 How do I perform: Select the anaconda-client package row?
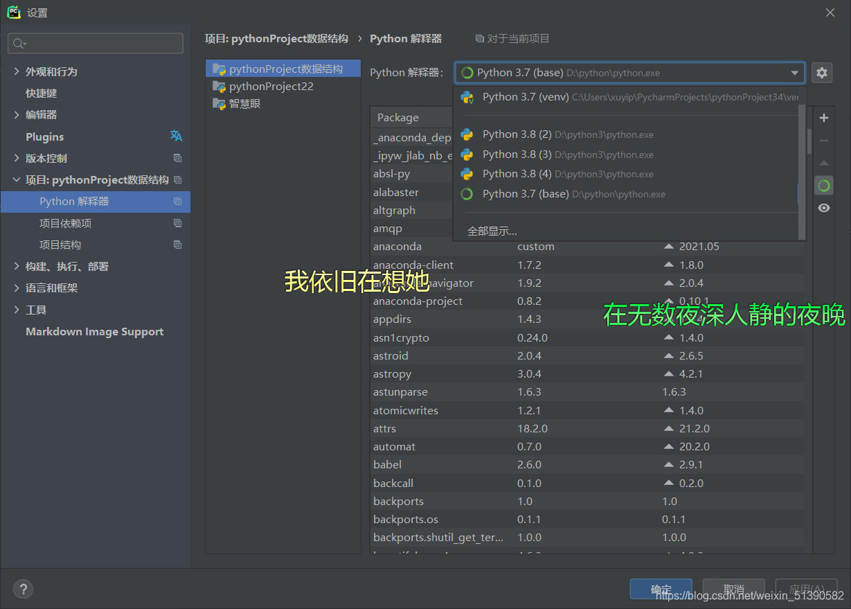click(x=588, y=265)
